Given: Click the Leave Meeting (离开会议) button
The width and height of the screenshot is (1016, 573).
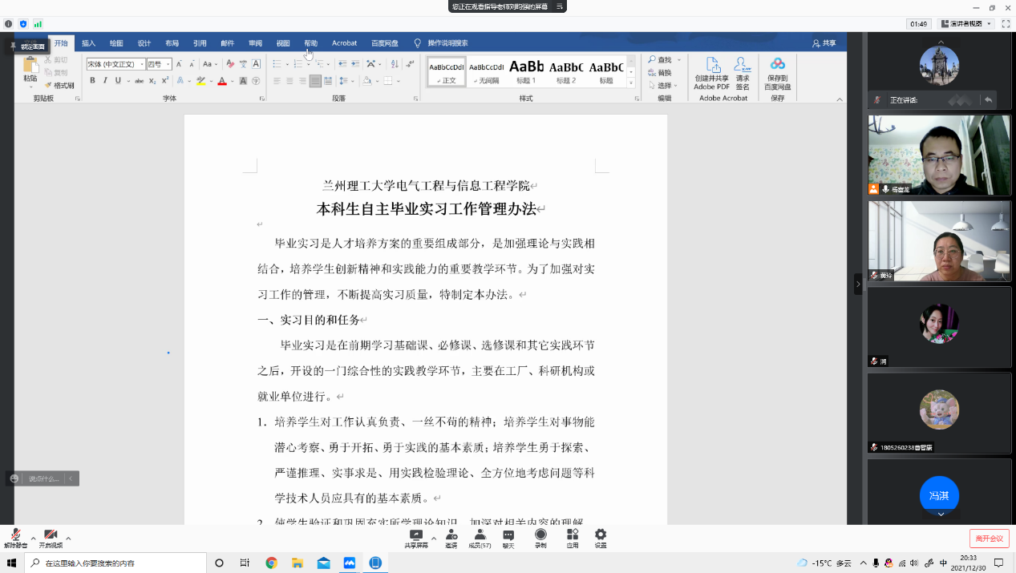Looking at the screenshot, I should click(x=989, y=538).
